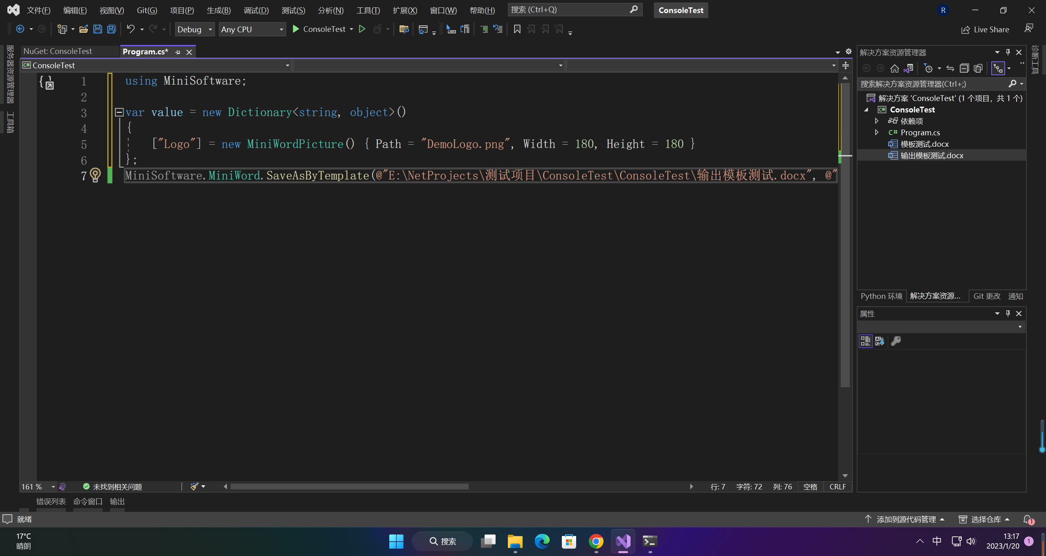Click 选择仓库 in the status bar
This screenshot has width=1046, height=556.
pos(984,519)
